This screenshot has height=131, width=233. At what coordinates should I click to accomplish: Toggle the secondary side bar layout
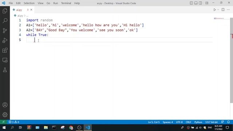click(201, 3)
